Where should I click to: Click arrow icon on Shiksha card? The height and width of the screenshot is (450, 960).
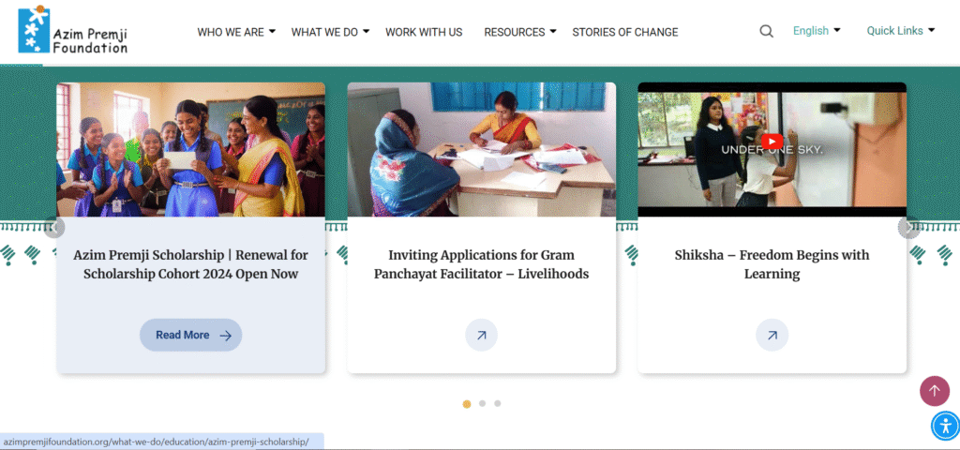772,335
